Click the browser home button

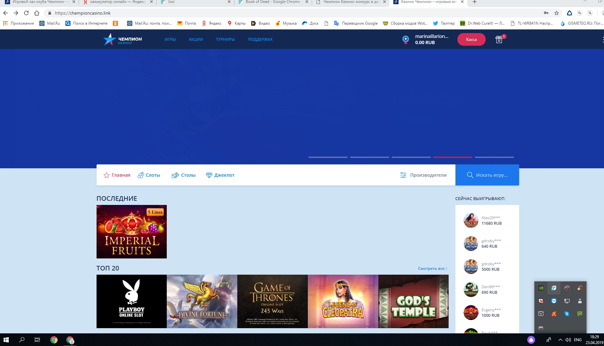tap(37, 13)
